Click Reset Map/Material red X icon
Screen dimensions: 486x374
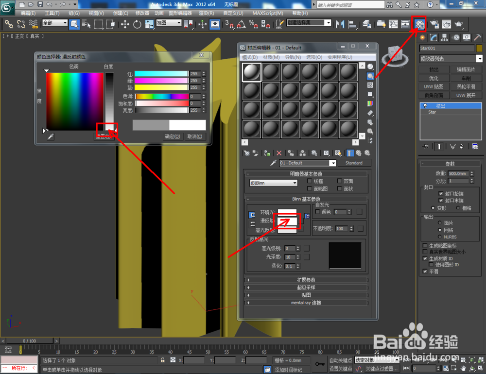[x=279, y=153]
